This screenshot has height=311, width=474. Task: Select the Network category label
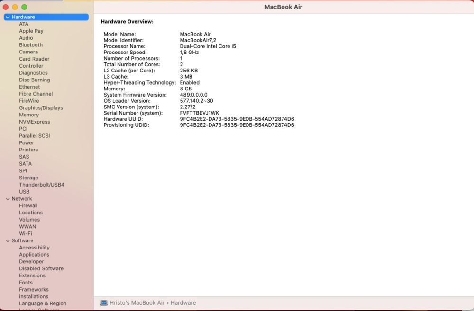pyautogui.click(x=22, y=199)
